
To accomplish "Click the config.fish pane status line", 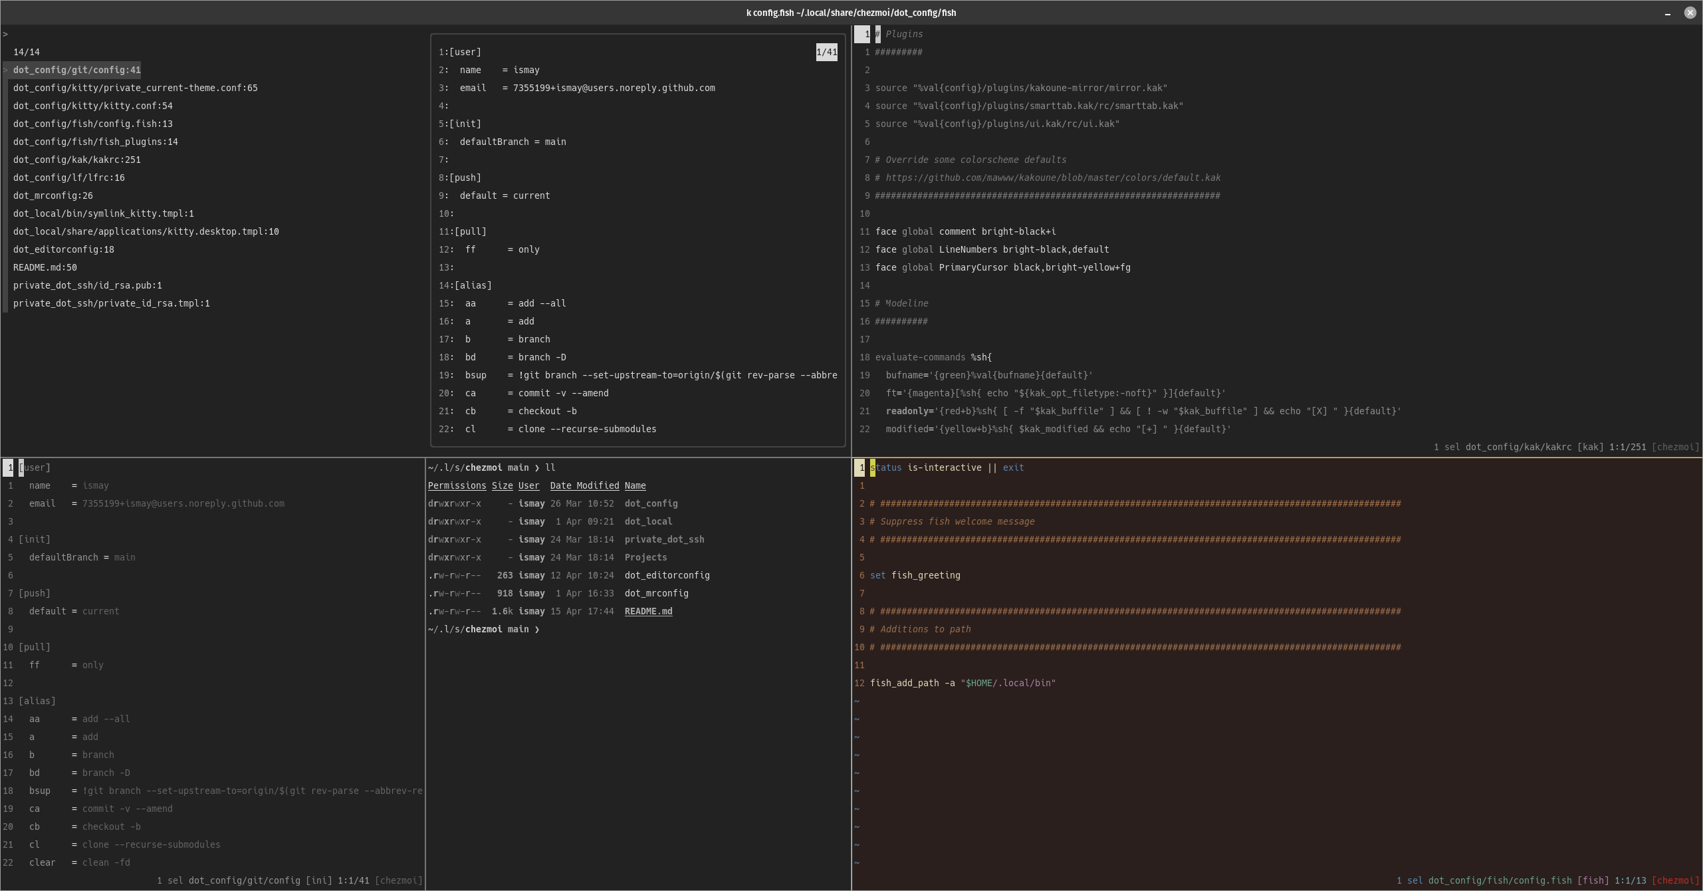I will (x=1547, y=880).
